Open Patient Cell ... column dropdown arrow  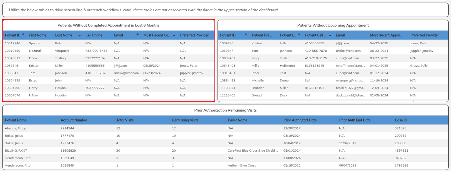click(330, 36)
